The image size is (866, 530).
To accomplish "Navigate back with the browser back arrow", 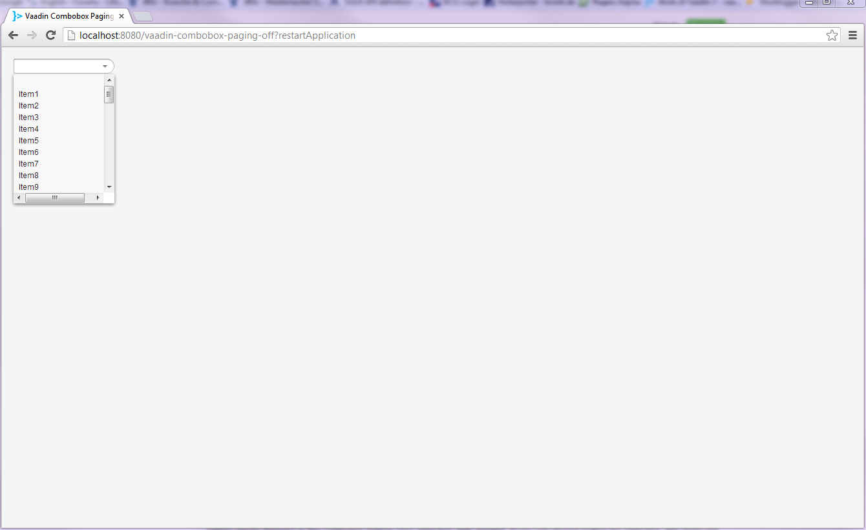I will (x=13, y=36).
